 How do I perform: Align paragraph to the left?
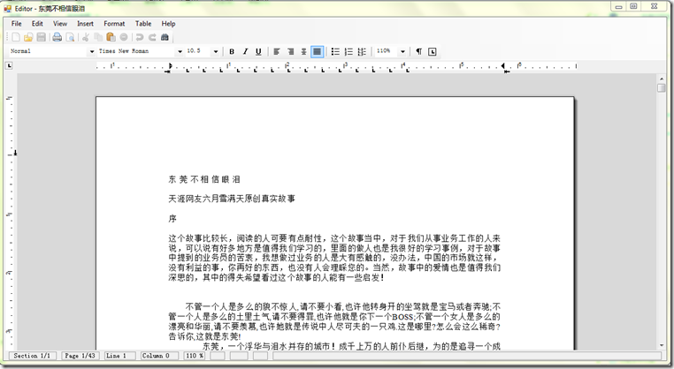click(277, 51)
